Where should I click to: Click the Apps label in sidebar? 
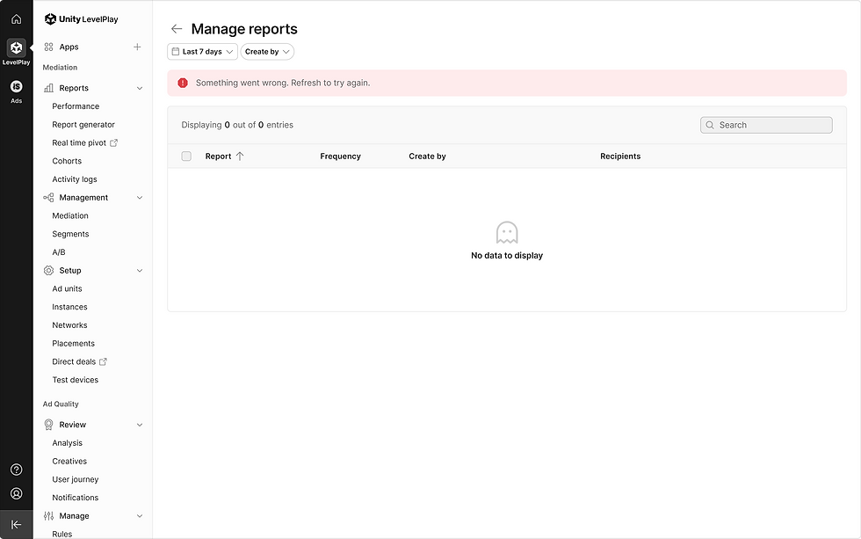point(69,47)
